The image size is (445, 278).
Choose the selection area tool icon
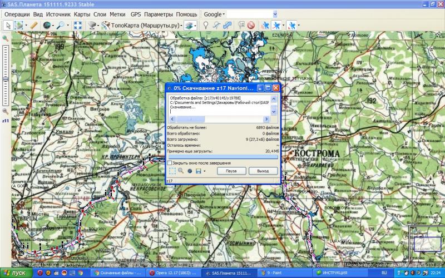(18, 26)
